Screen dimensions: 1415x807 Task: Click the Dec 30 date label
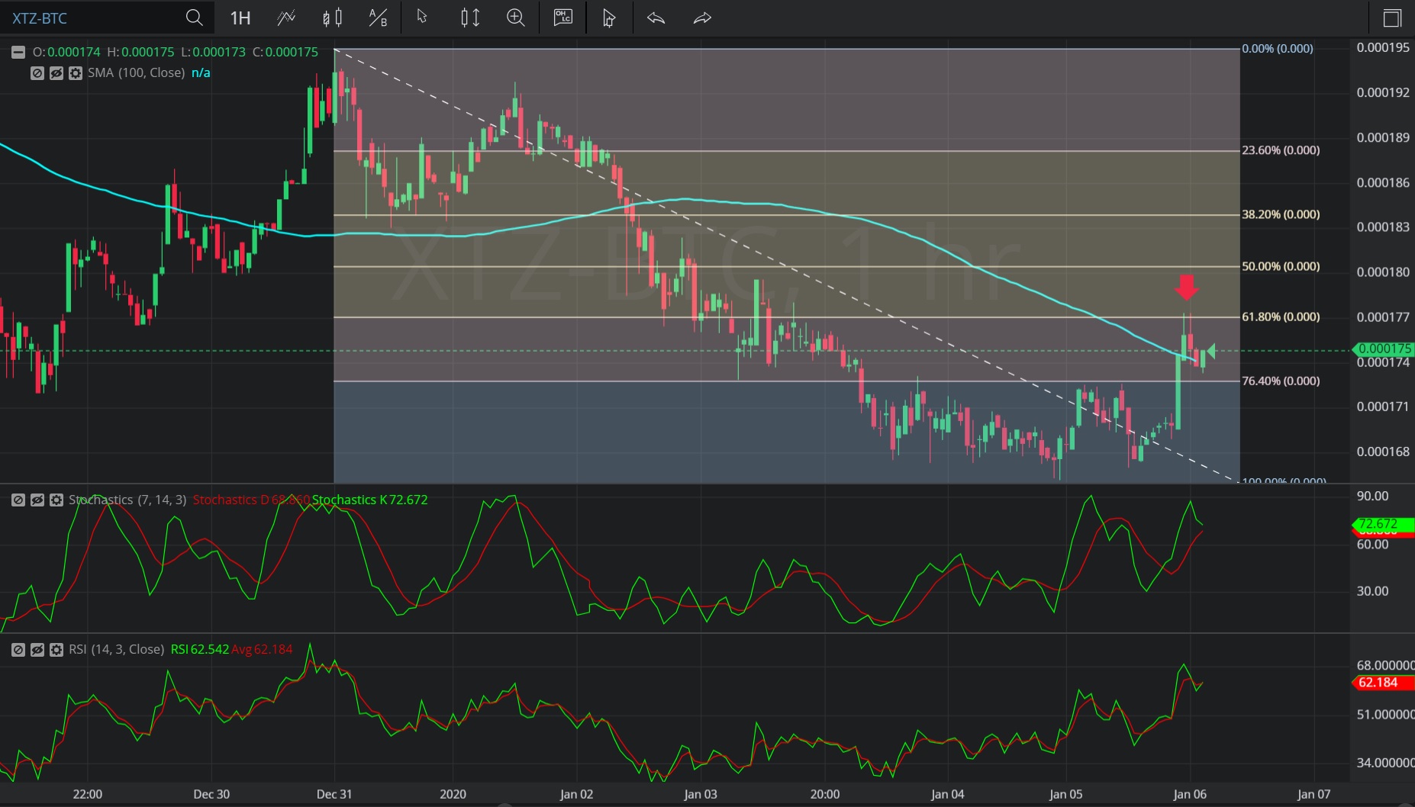click(211, 794)
